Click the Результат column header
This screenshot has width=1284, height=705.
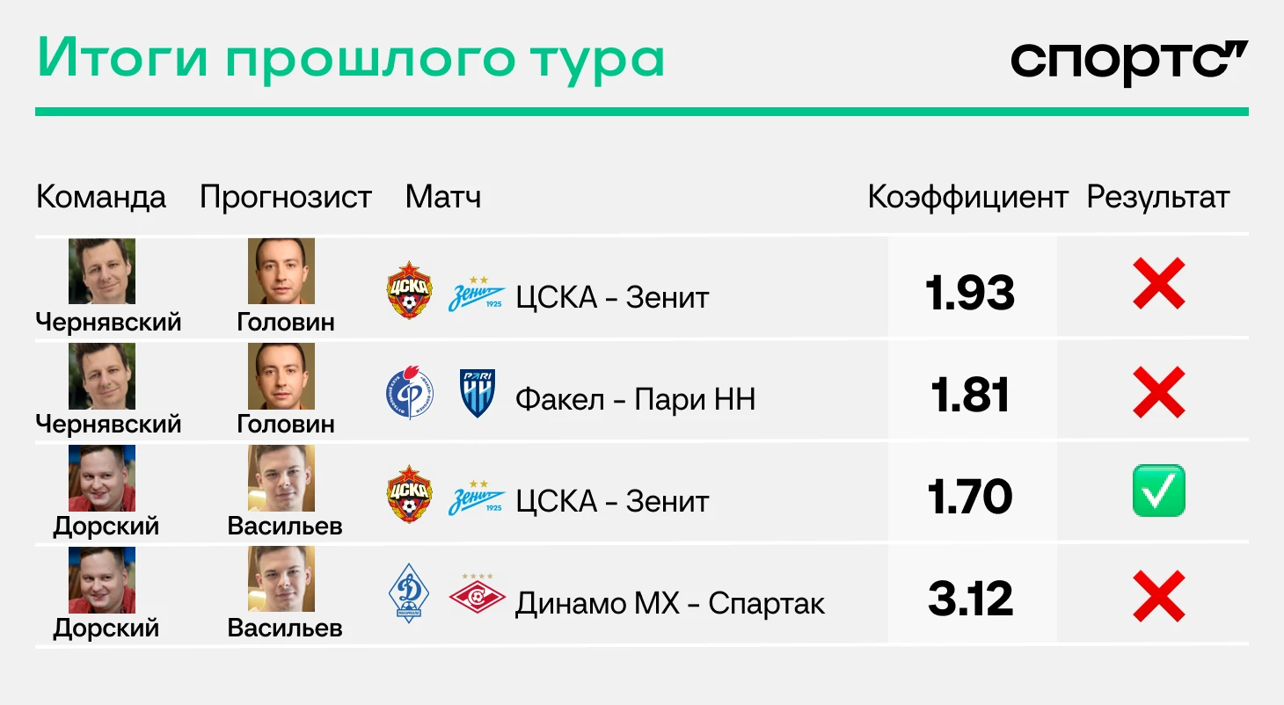click(x=1158, y=198)
